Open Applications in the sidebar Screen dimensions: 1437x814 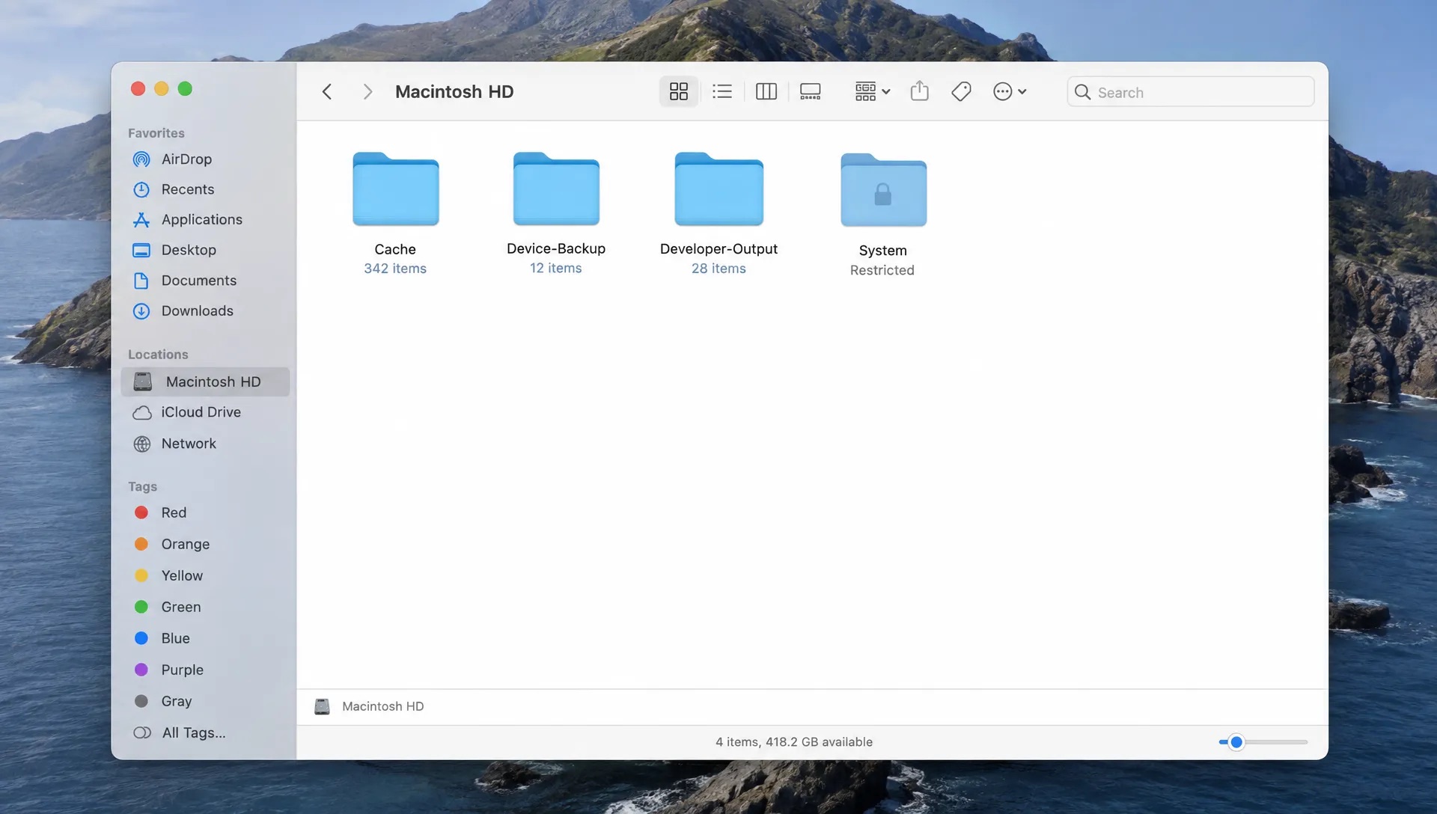coord(204,220)
